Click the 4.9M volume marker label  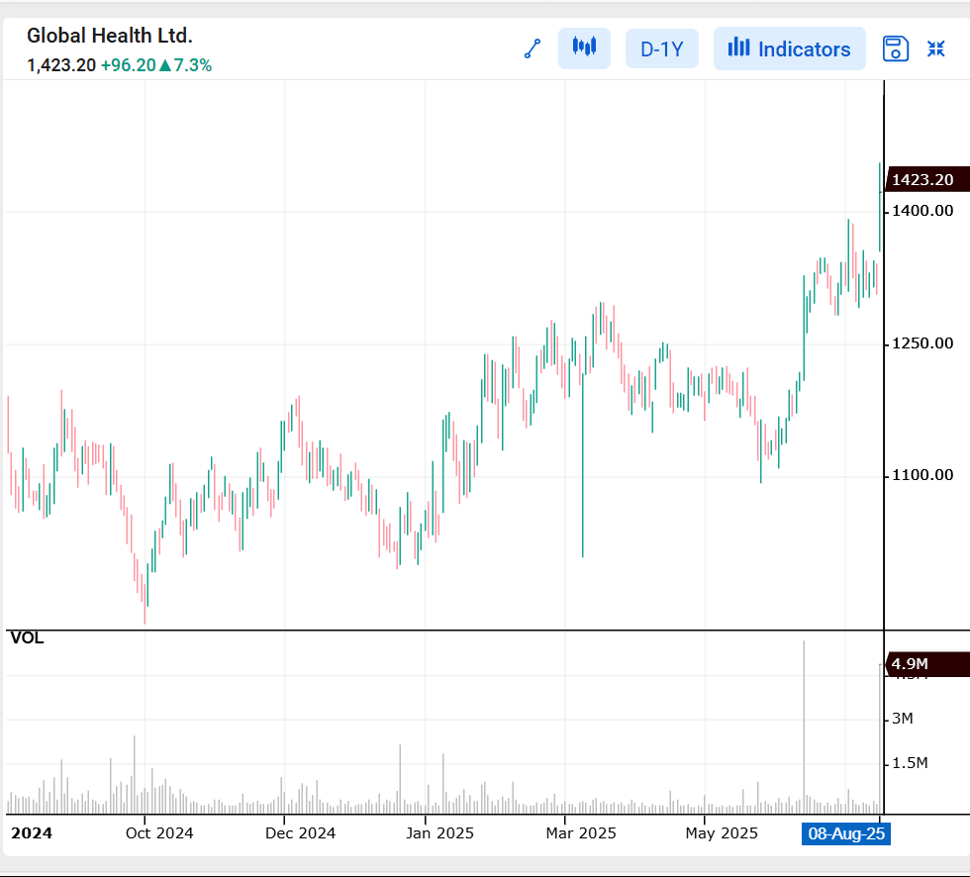tap(926, 663)
